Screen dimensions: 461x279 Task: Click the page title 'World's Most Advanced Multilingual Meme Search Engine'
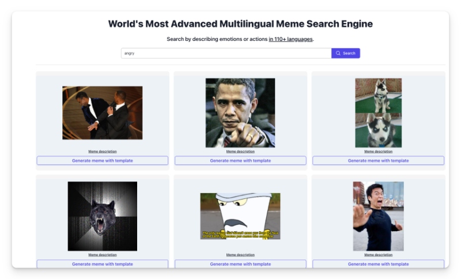point(240,24)
